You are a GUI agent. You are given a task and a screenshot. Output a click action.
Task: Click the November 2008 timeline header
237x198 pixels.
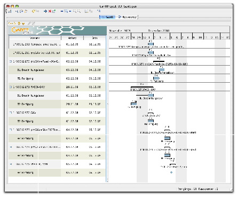click(120, 30)
